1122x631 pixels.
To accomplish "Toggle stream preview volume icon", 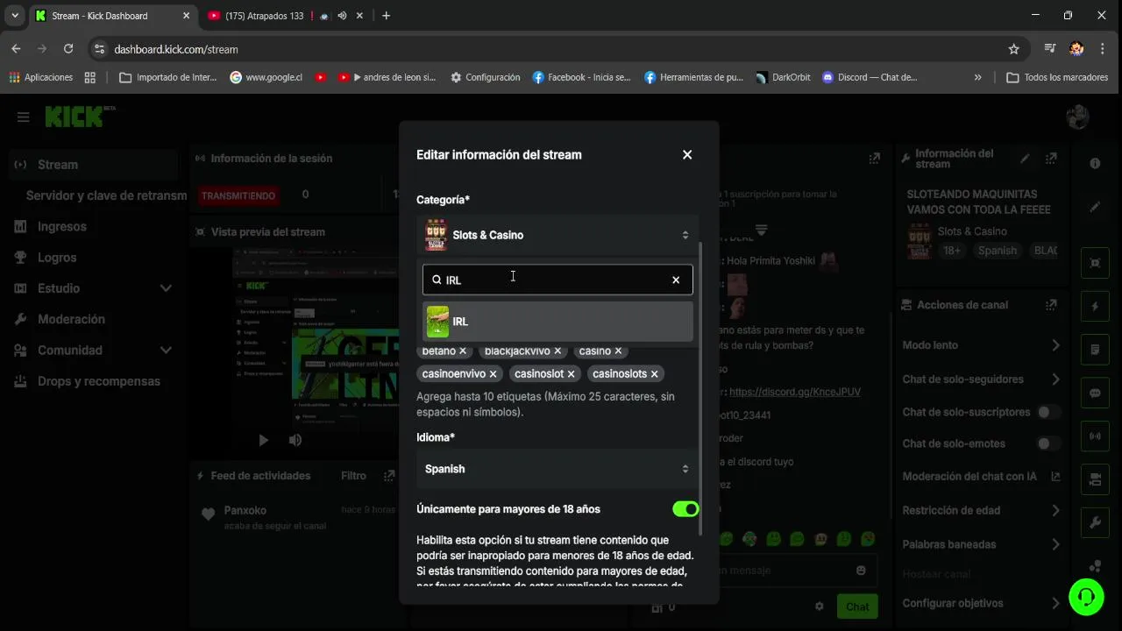I will 295,440.
